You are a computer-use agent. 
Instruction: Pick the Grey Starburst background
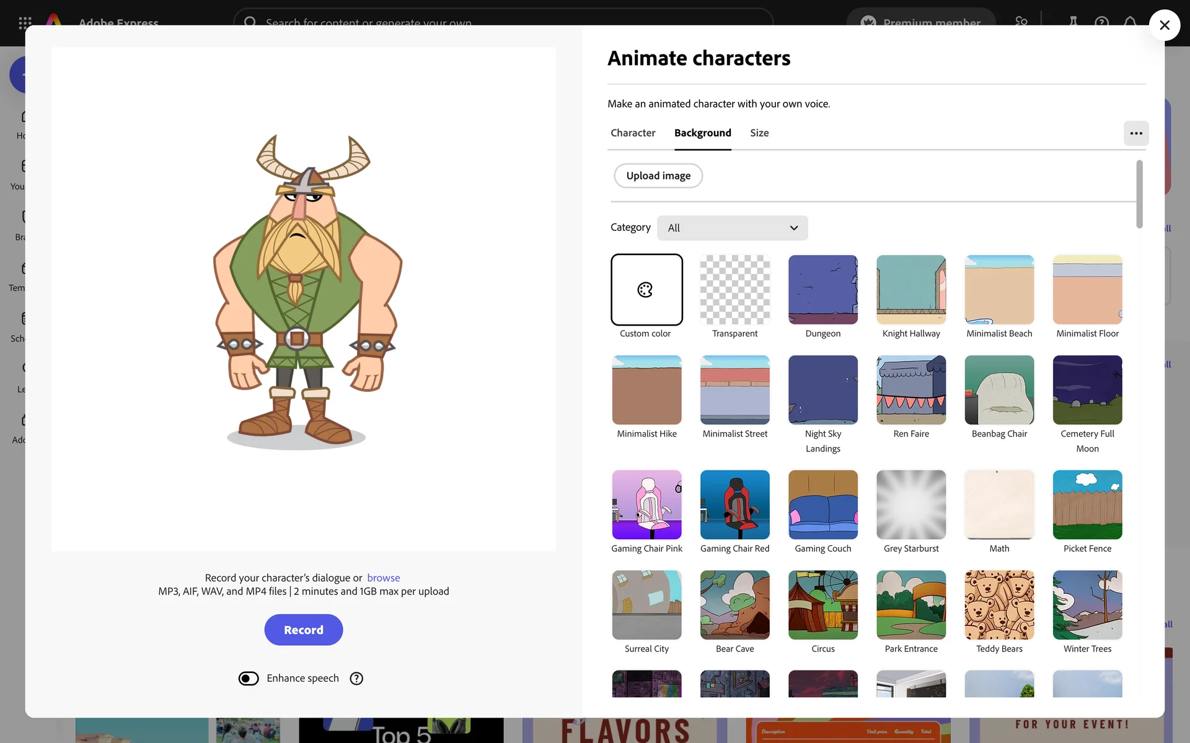click(x=910, y=505)
